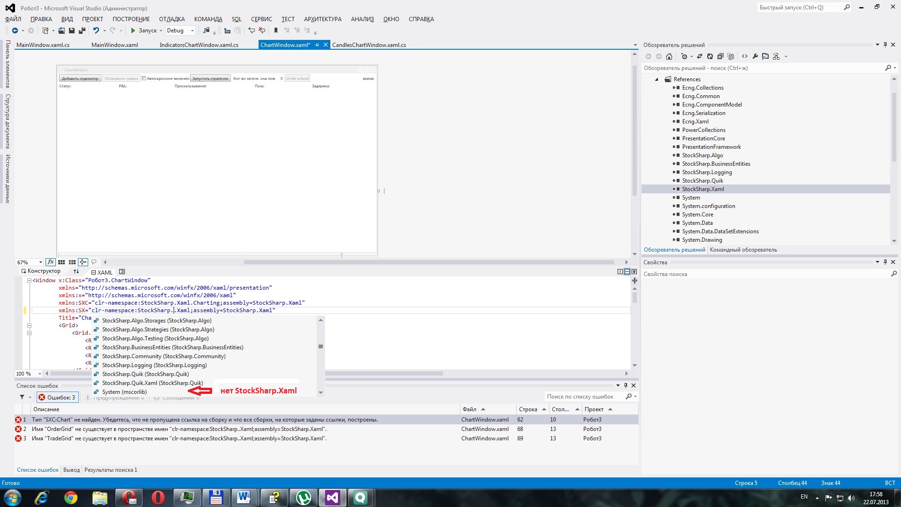
Task: Open the Windows Start menu
Action: (x=13, y=498)
